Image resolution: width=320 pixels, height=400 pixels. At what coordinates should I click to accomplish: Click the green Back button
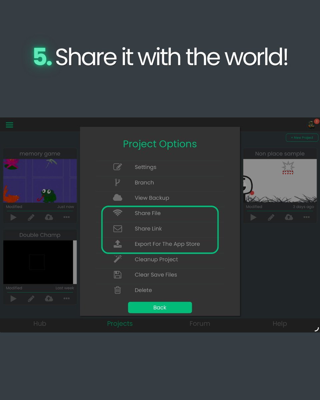click(160, 307)
